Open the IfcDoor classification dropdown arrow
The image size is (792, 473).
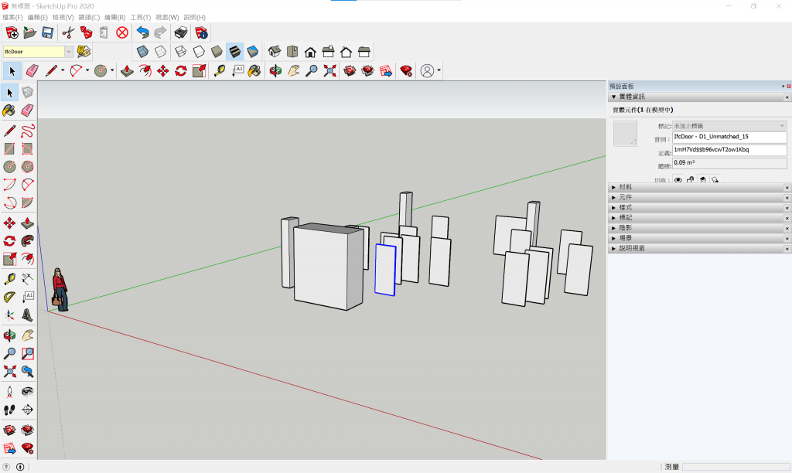[x=69, y=52]
